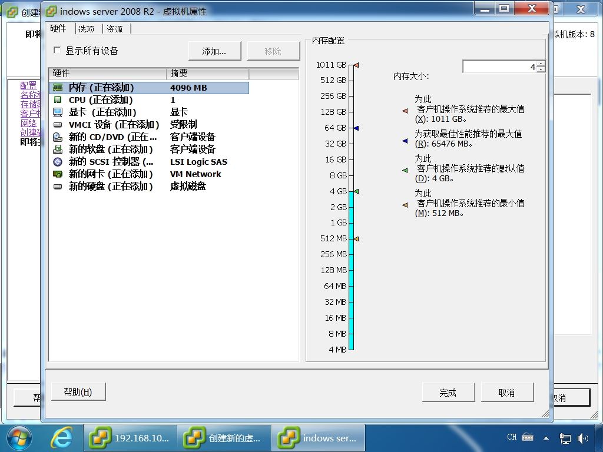Viewport: 603px width, 452px height.
Task: Click the blue legend triangle for best performance (R)
Action: [405, 141]
